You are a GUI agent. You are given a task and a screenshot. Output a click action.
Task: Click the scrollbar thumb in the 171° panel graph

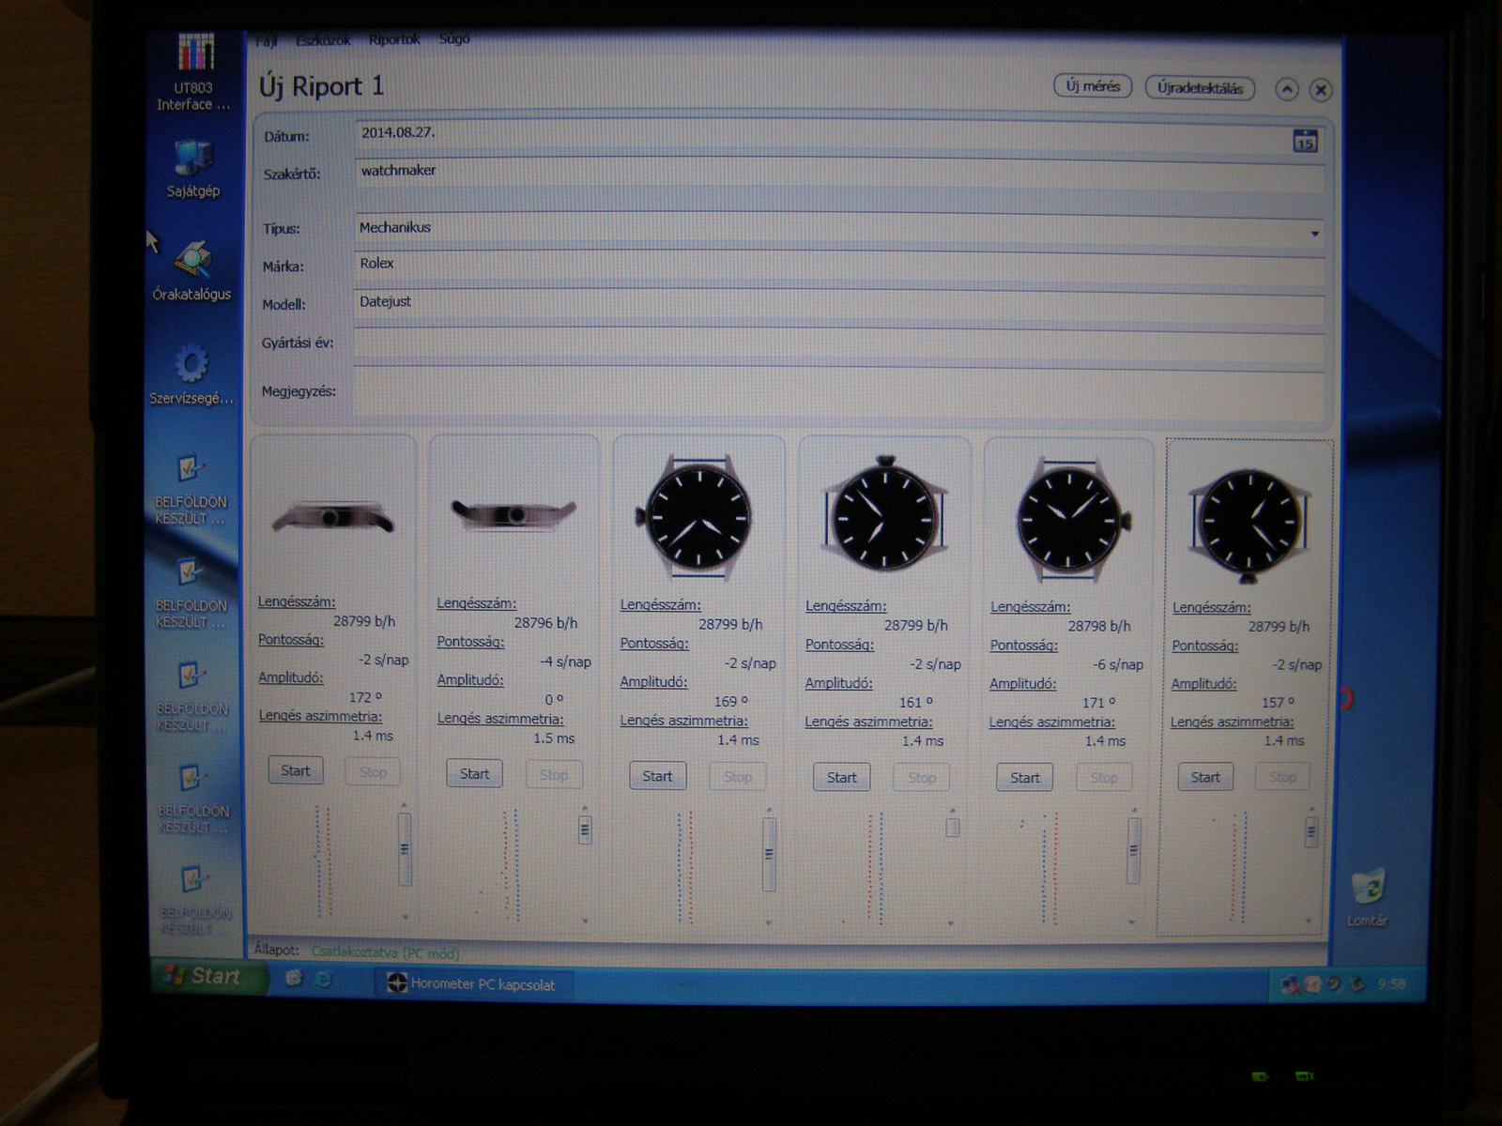(1133, 850)
